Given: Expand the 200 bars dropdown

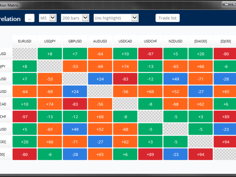Looking at the screenshot, I should pos(75,18).
